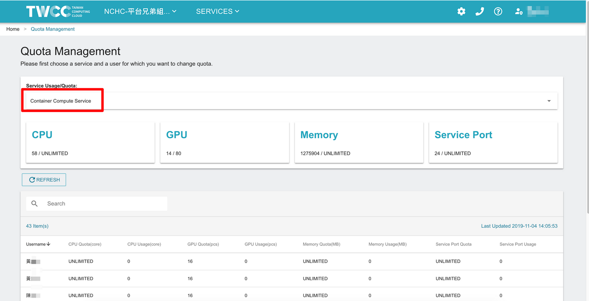Open the SERVICES menu
589x301 pixels.
point(218,11)
